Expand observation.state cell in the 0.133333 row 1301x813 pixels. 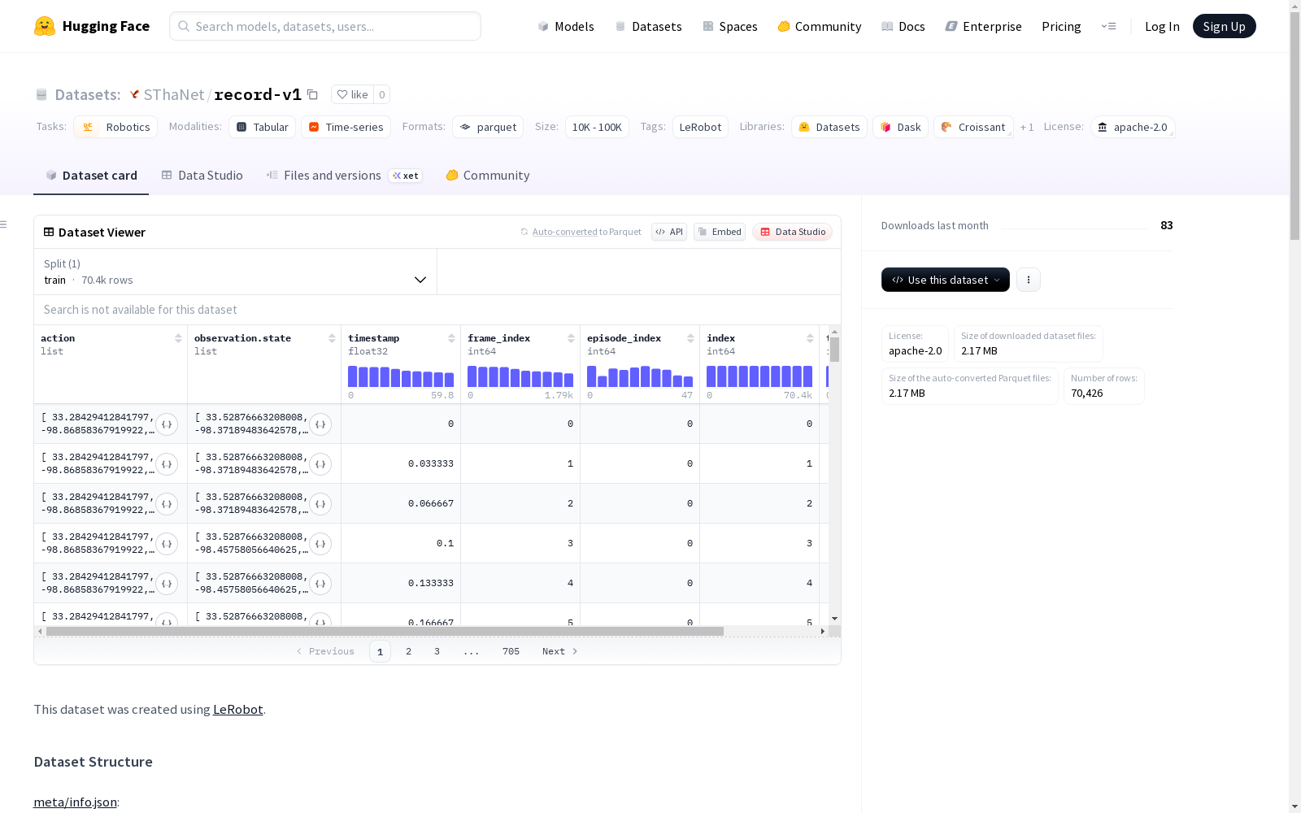pos(320,583)
